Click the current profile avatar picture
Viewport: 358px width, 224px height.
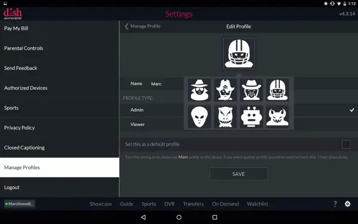pyautogui.click(x=239, y=54)
